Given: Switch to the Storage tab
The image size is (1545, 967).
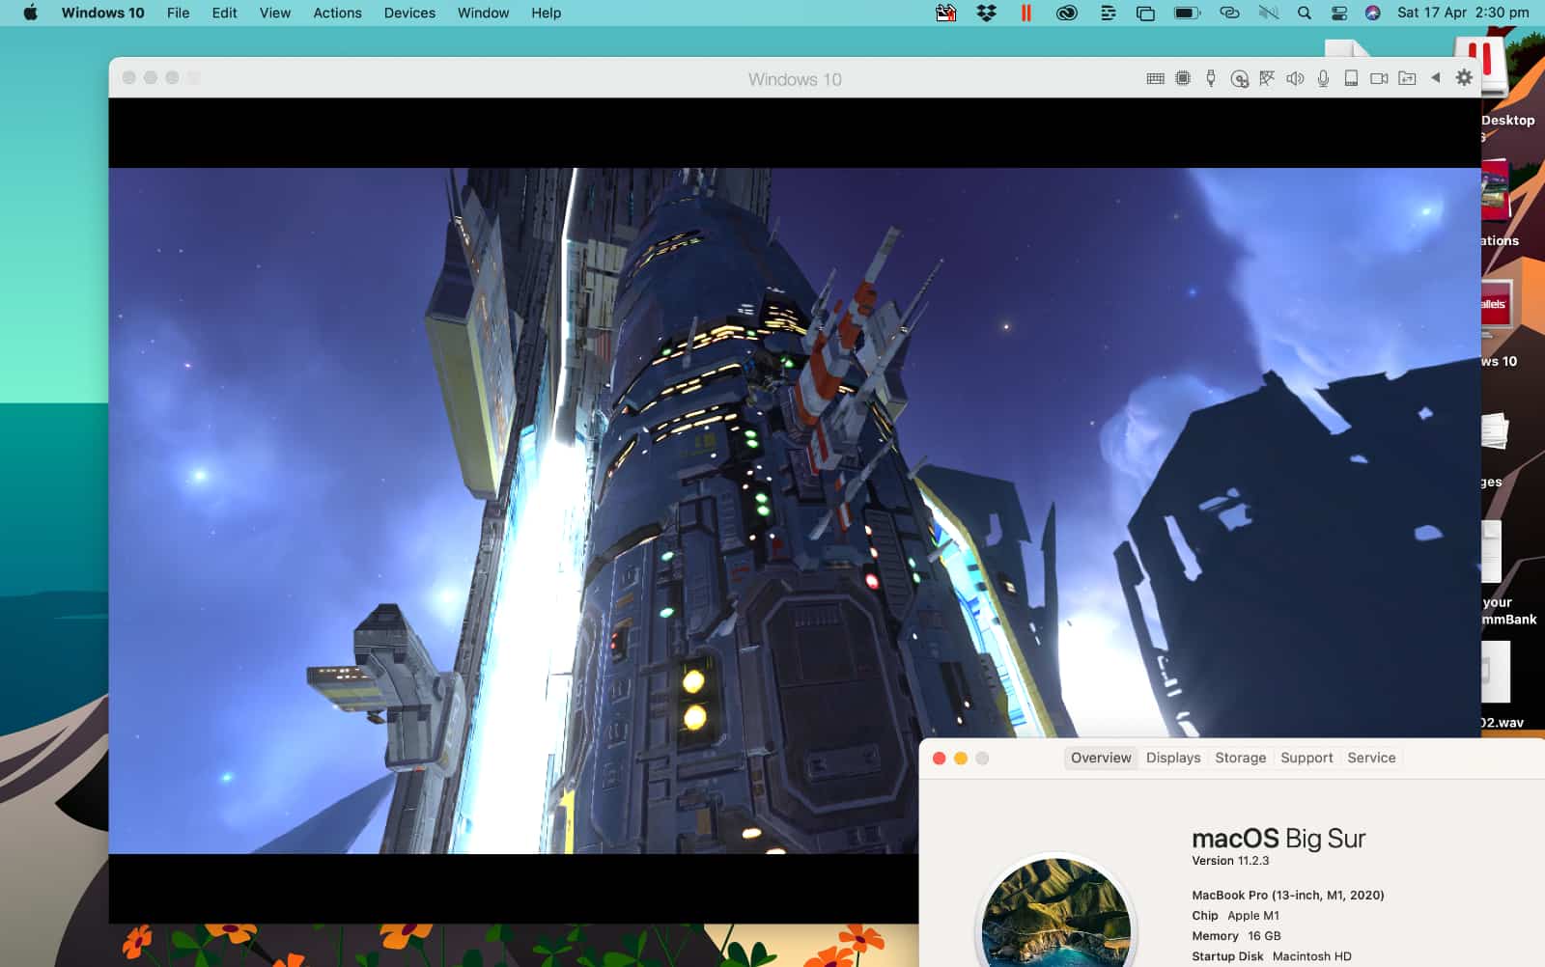Looking at the screenshot, I should pyautogui.click(x=1240, y=758).
